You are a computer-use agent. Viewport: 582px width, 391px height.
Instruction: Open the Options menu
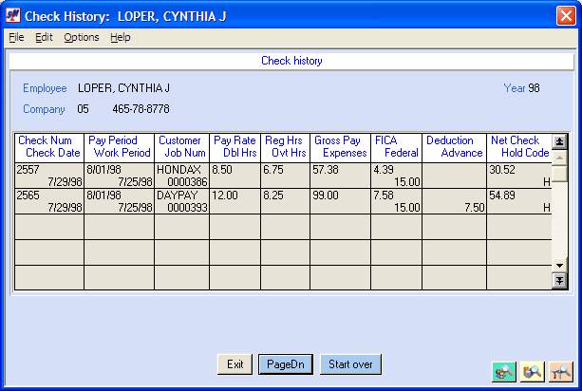[x=82, y=37]
